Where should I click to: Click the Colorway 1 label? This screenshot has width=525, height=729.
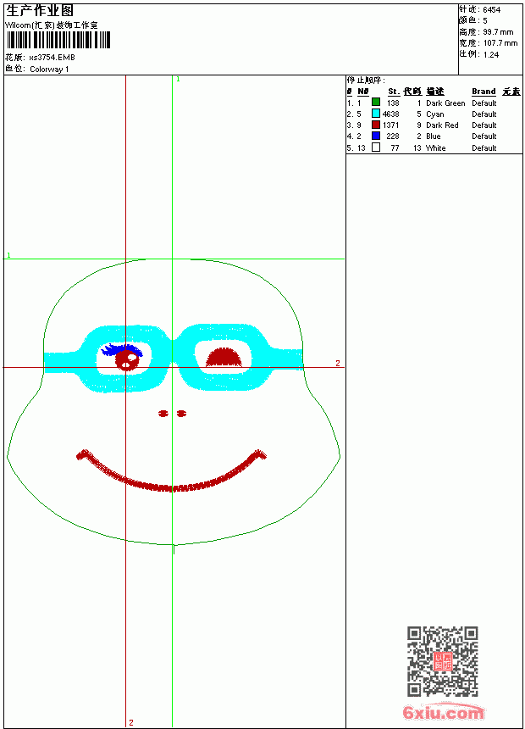point(49,70)
